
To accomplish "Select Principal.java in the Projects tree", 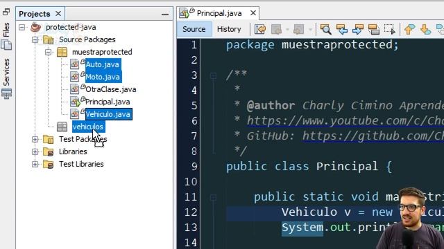I will pos(108,102).
